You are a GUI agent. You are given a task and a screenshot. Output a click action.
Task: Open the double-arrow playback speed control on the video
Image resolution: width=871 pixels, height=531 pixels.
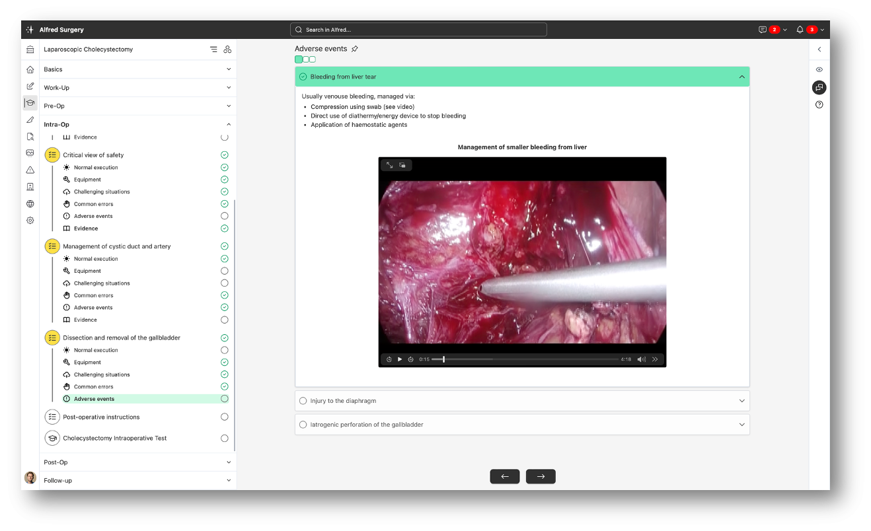655,359
